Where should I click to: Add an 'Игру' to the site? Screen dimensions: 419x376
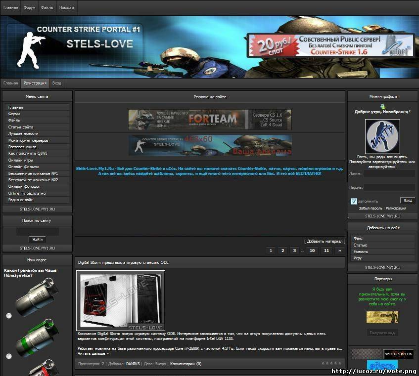(383, 258)
